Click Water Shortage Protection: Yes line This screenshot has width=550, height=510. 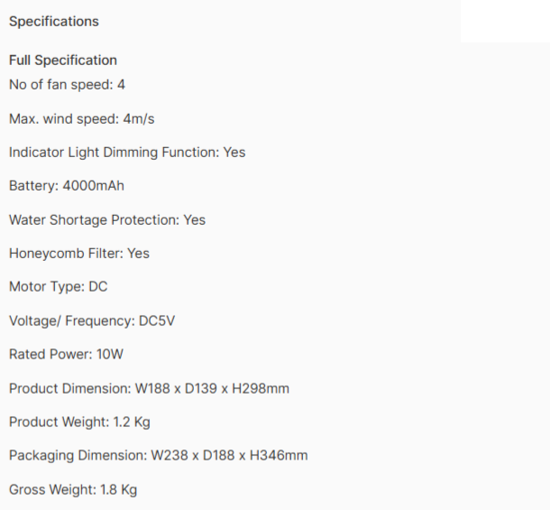pos(107,220)
